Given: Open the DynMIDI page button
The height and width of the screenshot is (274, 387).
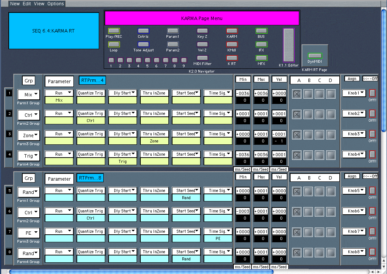Looking at the screenshot, I should coord(314,56).
